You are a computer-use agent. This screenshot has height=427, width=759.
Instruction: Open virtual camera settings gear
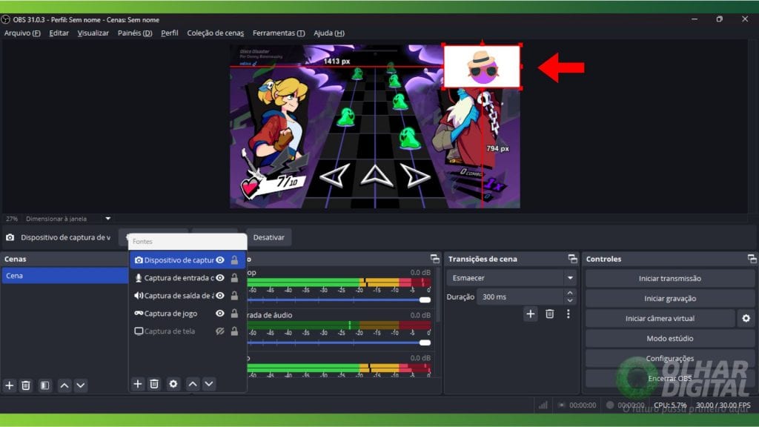(x=746, y=319)
